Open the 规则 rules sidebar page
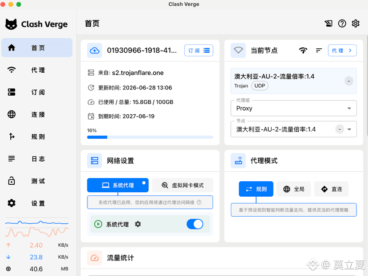The height and width of the screenshot is (276, 368). click(x=37, y=136)
